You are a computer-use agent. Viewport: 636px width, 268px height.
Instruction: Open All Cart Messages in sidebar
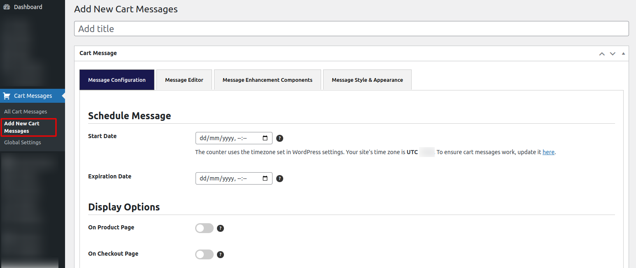[x=26, y=111]
